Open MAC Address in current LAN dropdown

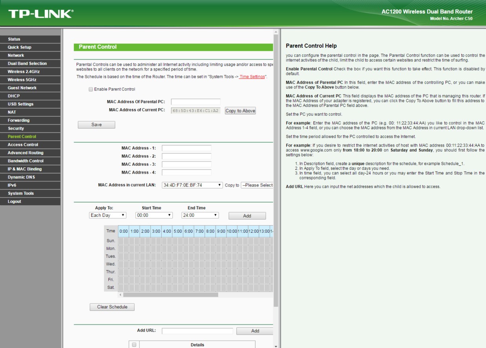(192, 185)
